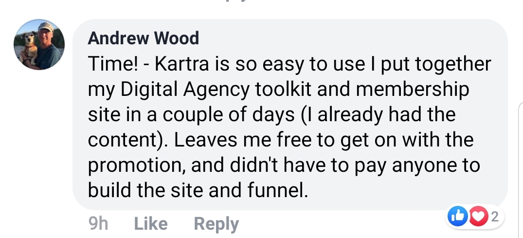
Task: Reply to Andrew Wood's comment
Action: point(216,224)
